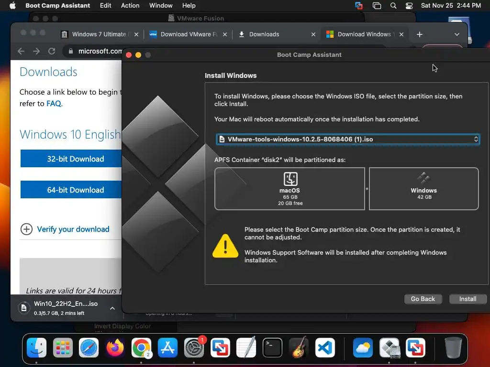Open Spotlight search in menu bar

(x=393, y=6)
